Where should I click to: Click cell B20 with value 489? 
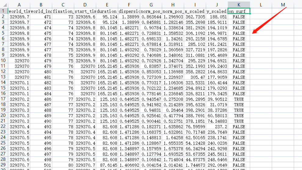click(41, 116)
